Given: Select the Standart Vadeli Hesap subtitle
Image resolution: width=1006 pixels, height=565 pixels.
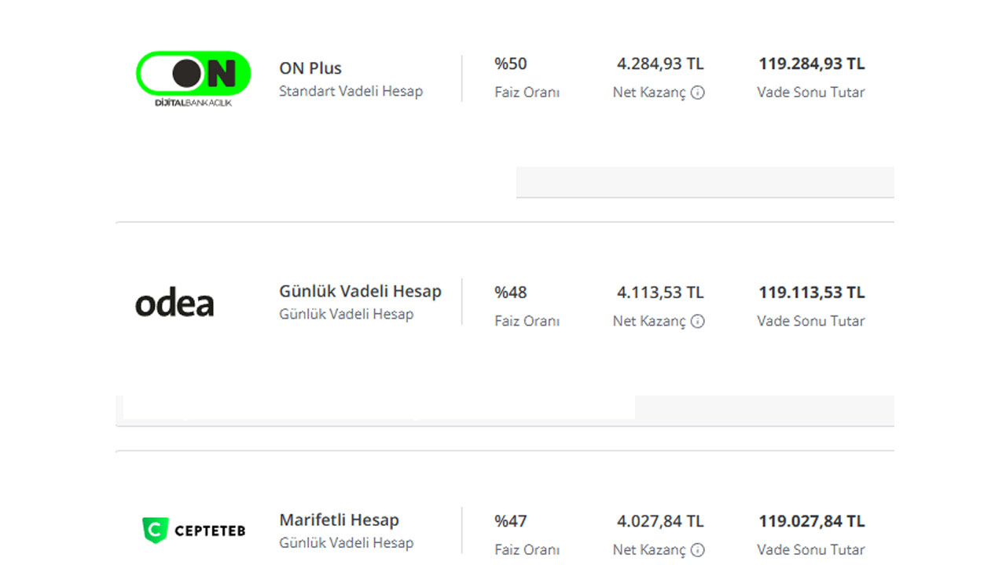Looking at the screenshot, I should (x=351, y=91).
